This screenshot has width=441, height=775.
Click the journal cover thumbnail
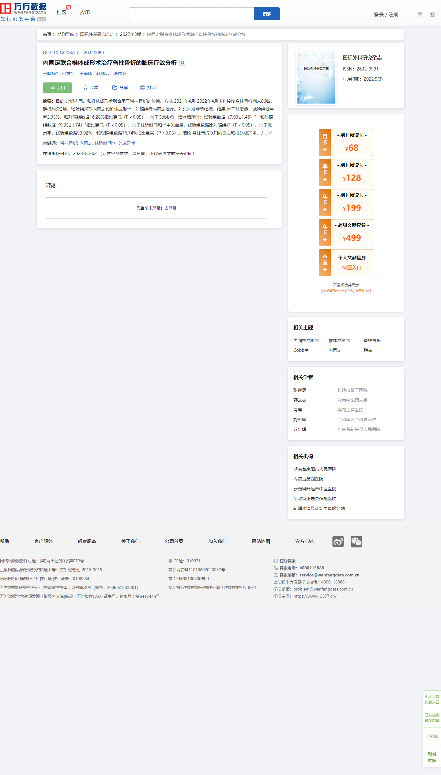316,78
